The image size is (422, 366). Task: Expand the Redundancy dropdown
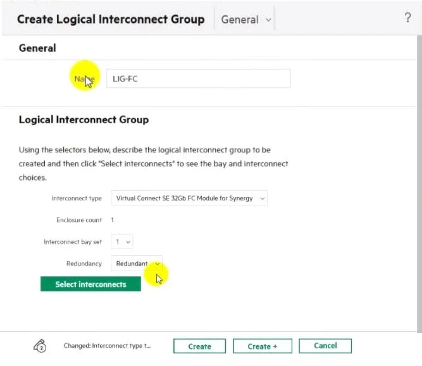tap(137, 263)
